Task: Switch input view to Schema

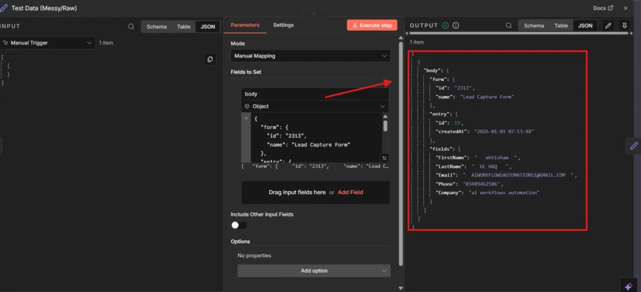Action: [x=156, y=27]
